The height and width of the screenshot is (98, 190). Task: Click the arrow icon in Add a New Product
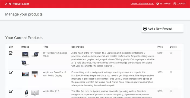(145, 29)
